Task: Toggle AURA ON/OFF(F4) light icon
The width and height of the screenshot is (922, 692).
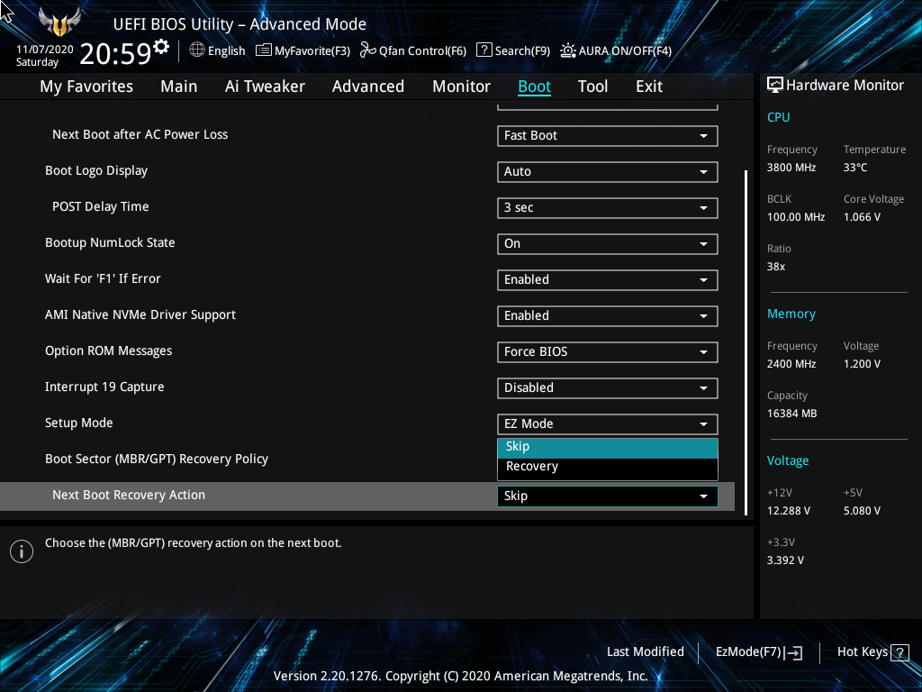Action: tap(567, 50)
